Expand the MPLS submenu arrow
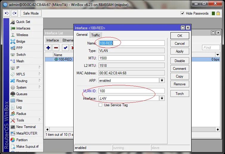The width and height of the screenshot is (225, 154). pyautogui.click(x=40, y=74)
